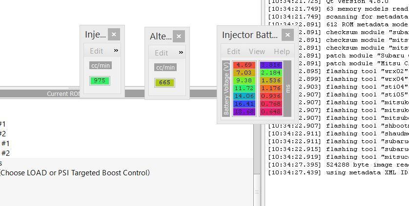Select the 11.72 battery voltage cell
The width and height of the screenshot is (409, 206).
coord(244,89)
